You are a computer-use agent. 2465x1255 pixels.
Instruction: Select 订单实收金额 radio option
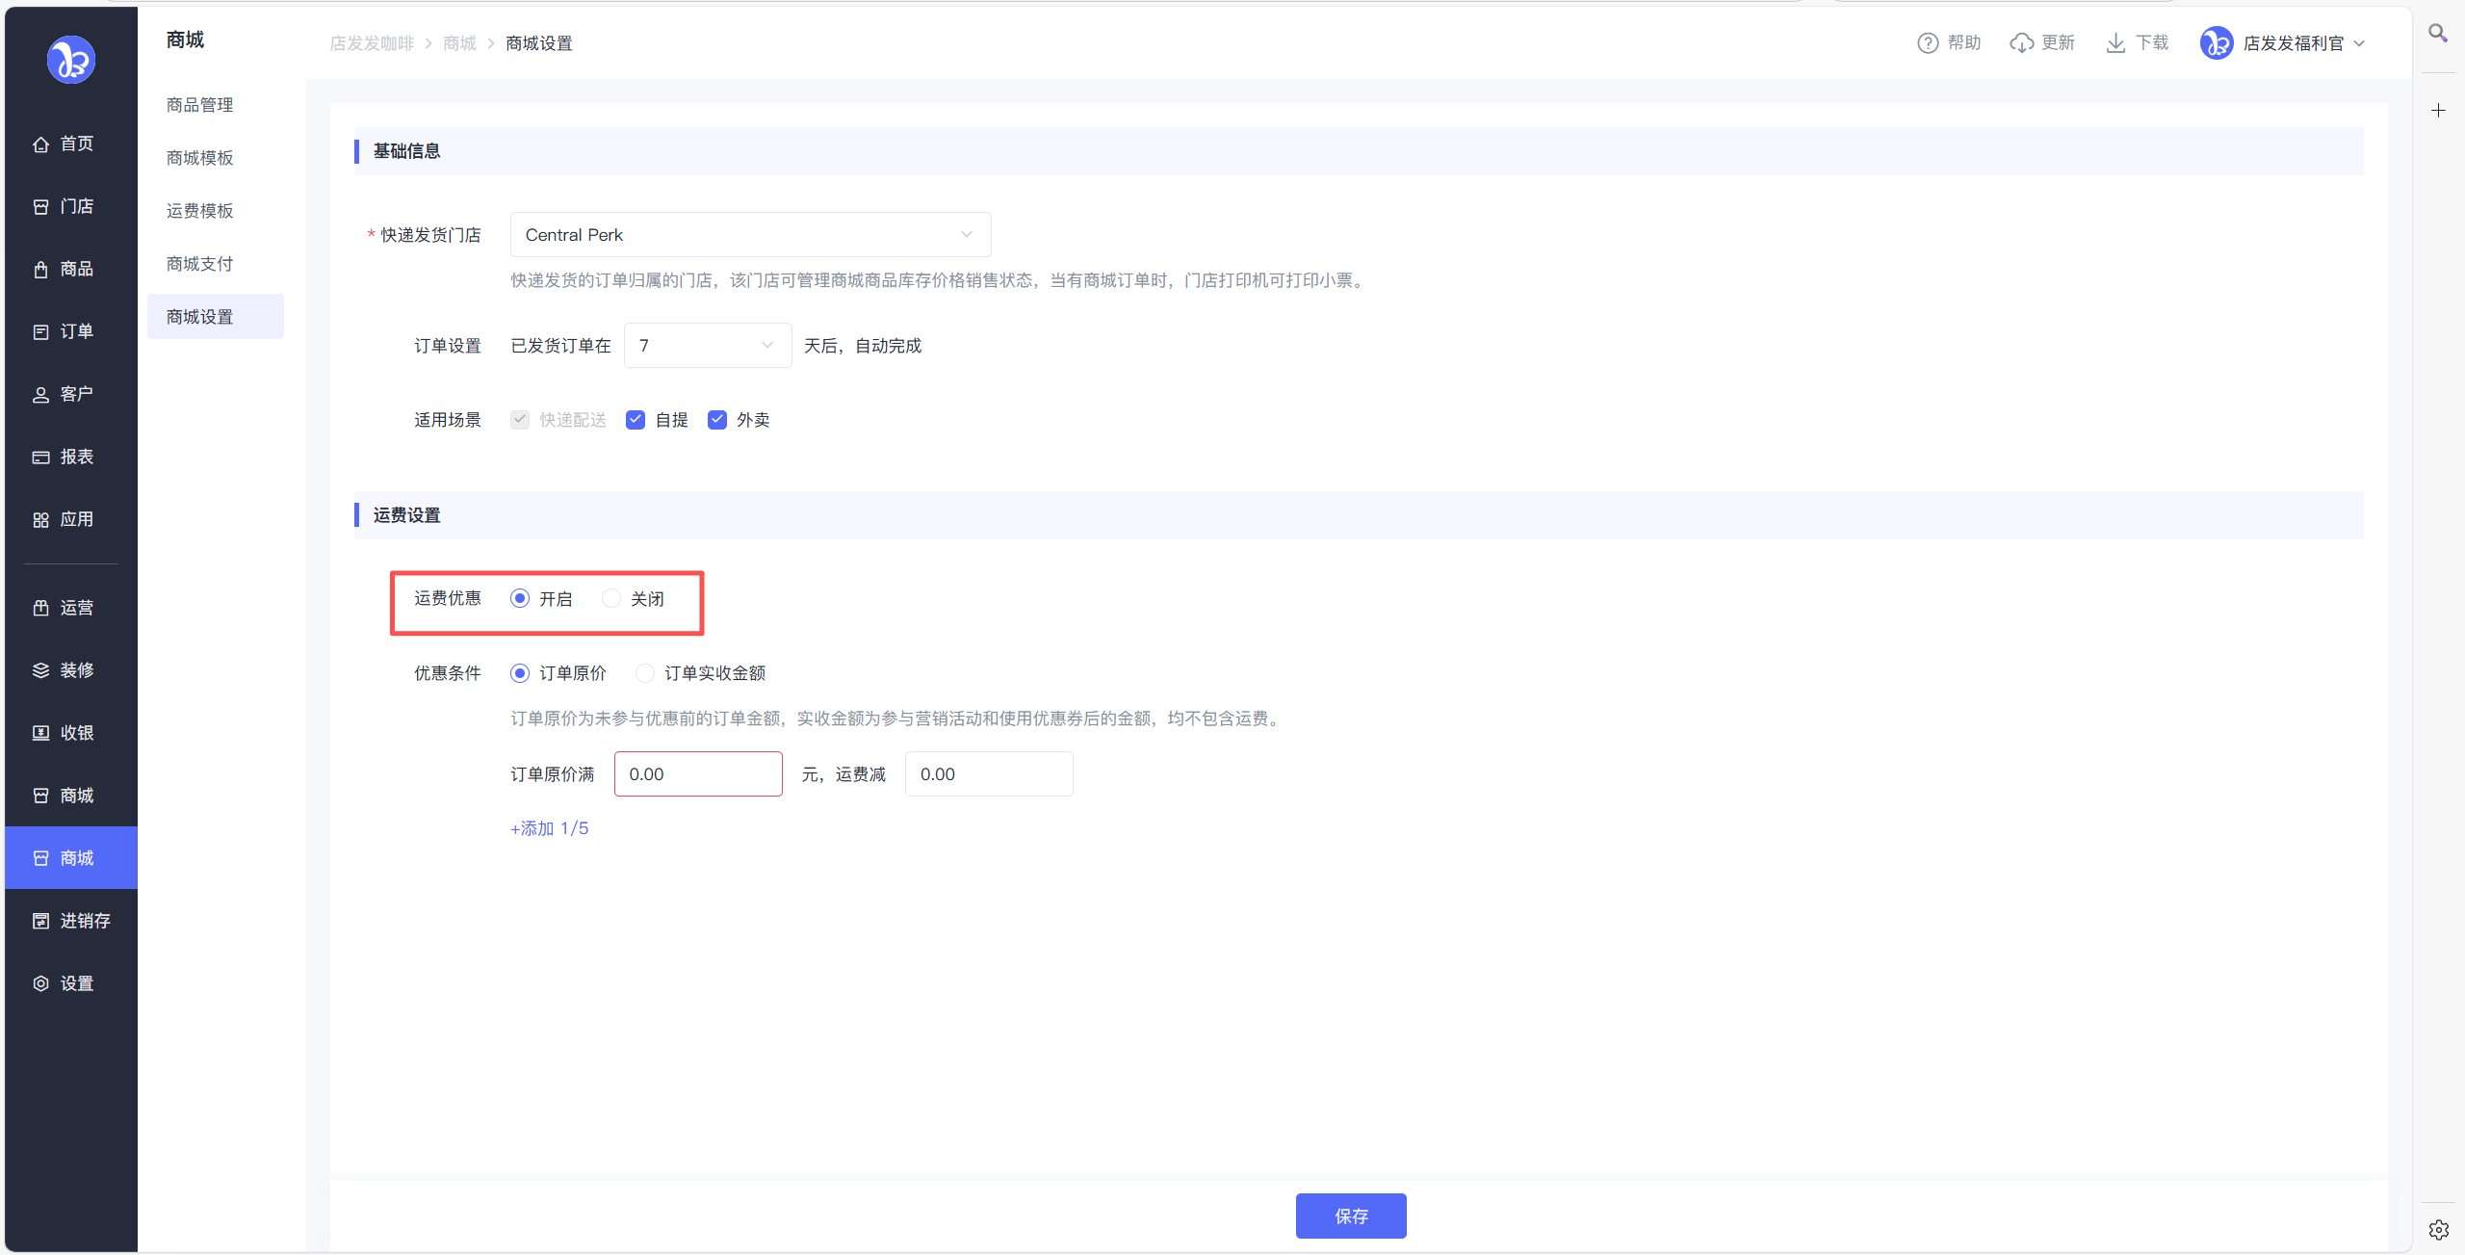coord(645,673)
